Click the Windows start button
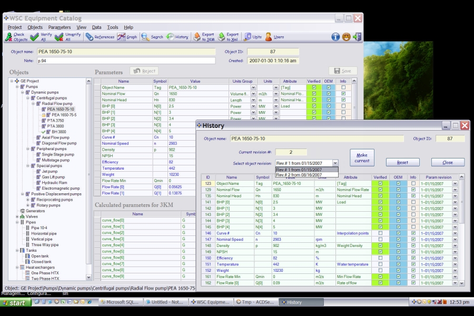Viewport: 474px width, 316px height. click(16, 302)
